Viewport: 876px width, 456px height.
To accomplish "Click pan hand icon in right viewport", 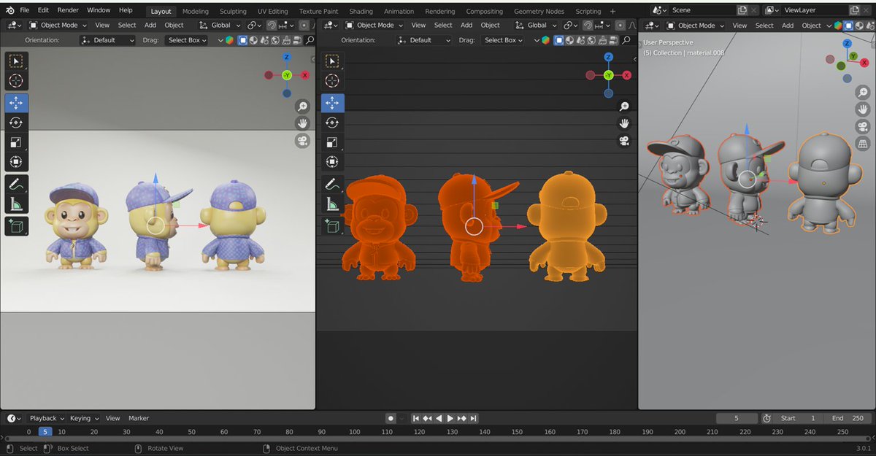I will [862, 109].
